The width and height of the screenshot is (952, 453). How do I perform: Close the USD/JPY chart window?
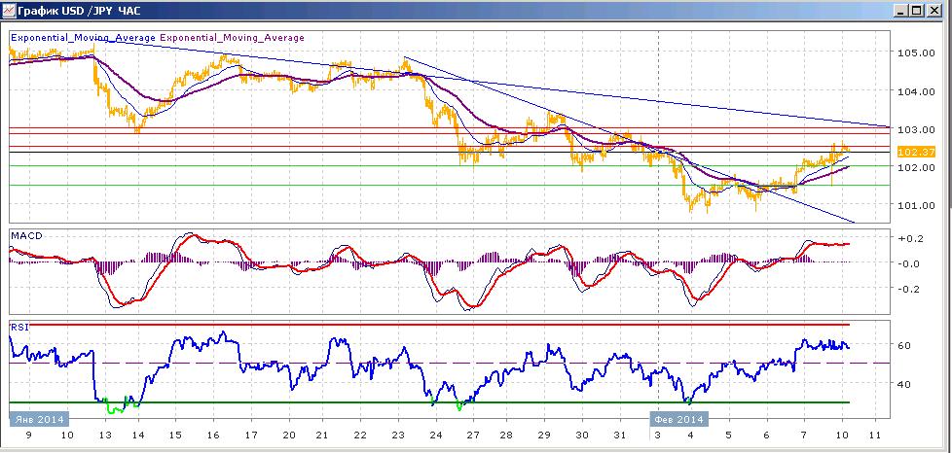pos(934,11)
